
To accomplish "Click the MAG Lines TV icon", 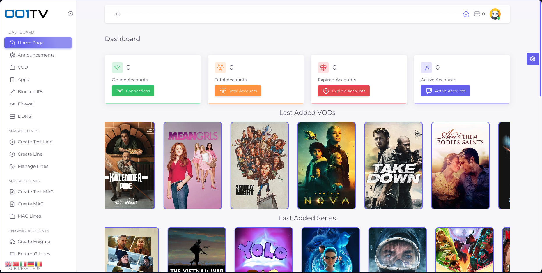I will point(12,216).
